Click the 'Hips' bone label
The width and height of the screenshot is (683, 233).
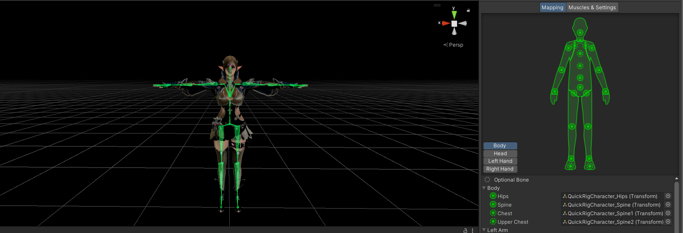coord(503,196)
